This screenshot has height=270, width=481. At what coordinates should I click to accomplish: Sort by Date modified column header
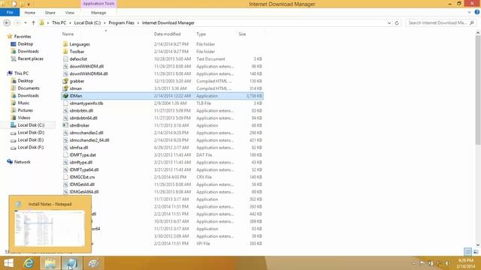click(167, 34)
